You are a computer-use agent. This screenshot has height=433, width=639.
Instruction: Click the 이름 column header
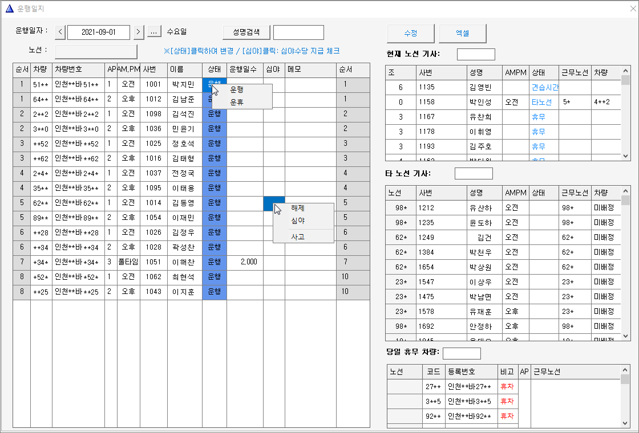pos(185,70)
